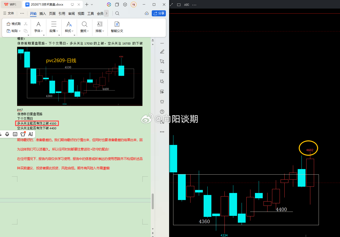The image size is (340, 237).
Task: Switch to the 页面 ribbon tab
Action: pos(52,14)
